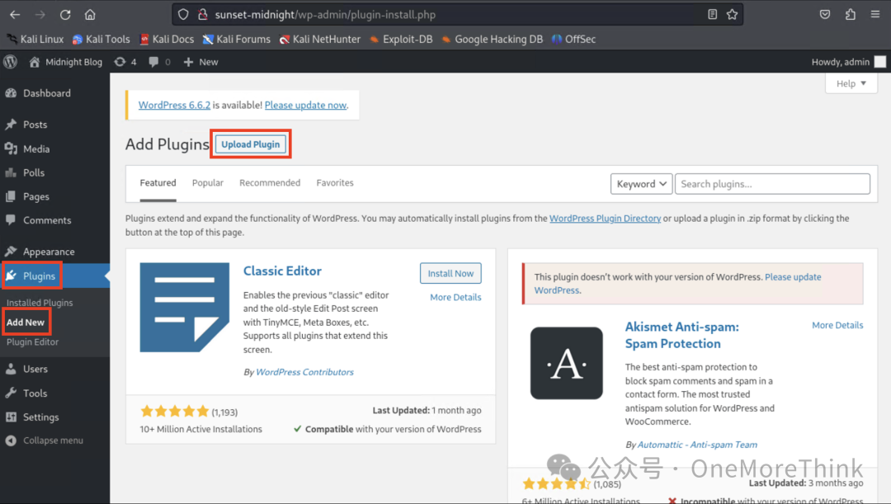This screenshot has height=504, width=891.
Task: Expand the Help dropdown tab
Action: pos(851,83)
